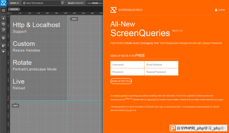The width and height of the screenshot is (229, 133).
Task: Click the bug icon in sidebar
Action: pos(3,38)
